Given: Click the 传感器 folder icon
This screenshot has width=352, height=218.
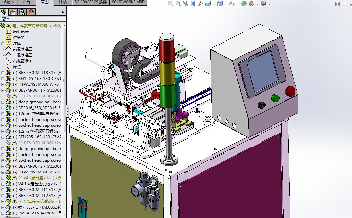Looking at the screenshot, I should 9,37.
